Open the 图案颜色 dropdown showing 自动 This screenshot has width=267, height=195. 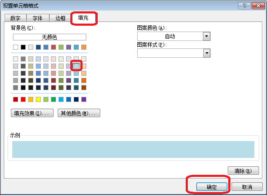(174, 36)
